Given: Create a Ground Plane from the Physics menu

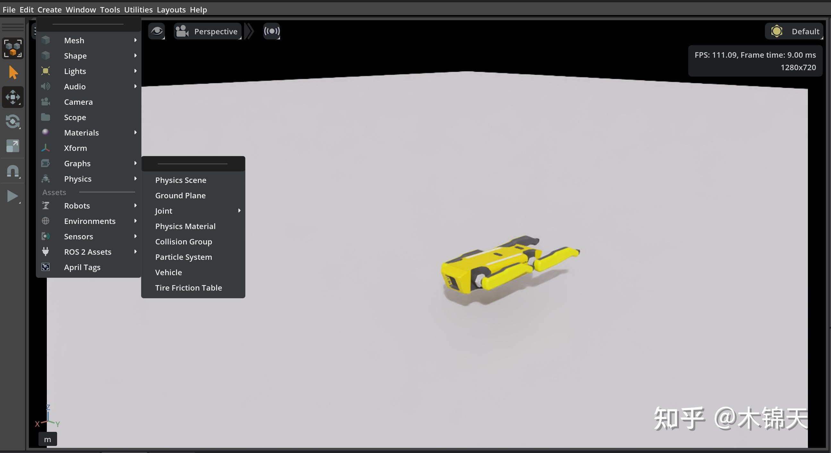Looking at the screenshot, I should 180,195.
